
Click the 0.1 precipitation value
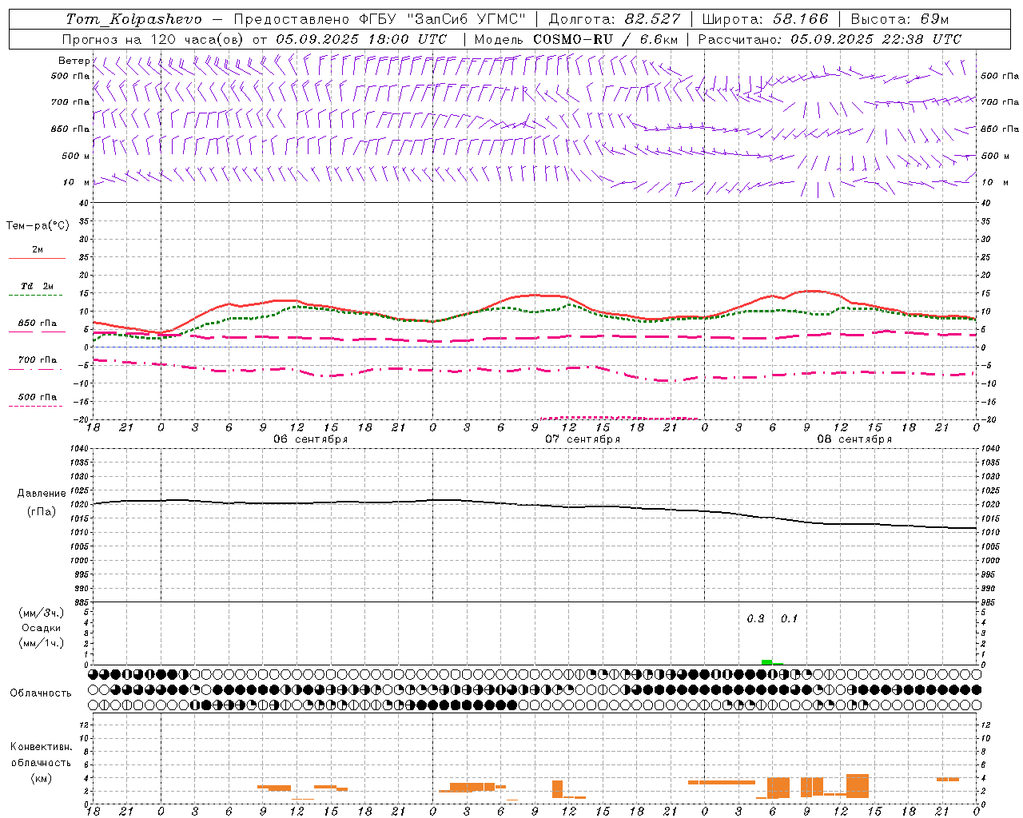click(x=790, y=619)
